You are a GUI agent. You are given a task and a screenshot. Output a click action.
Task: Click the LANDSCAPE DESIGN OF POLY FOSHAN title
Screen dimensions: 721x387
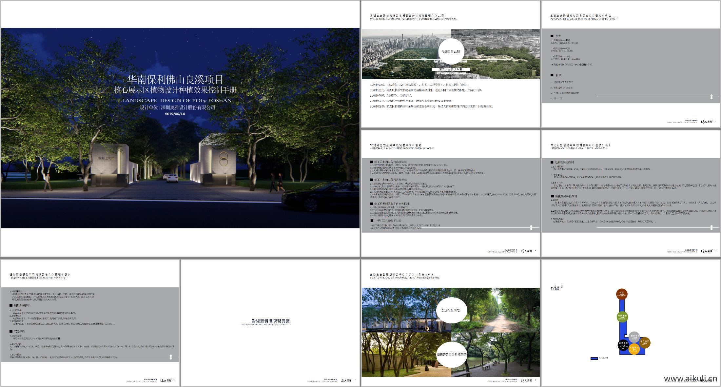[177, 101]
